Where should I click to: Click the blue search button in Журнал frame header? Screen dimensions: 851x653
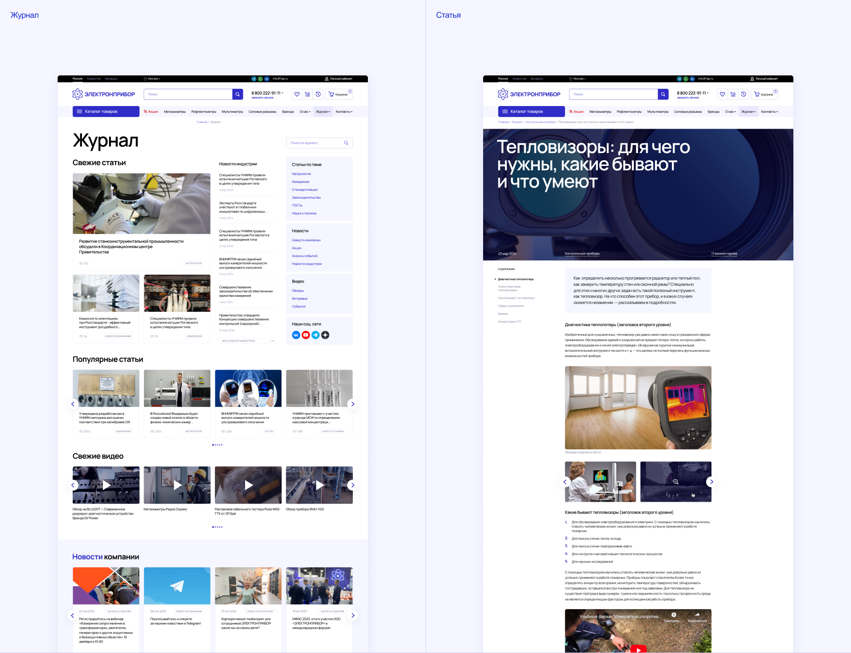point(238,94)
